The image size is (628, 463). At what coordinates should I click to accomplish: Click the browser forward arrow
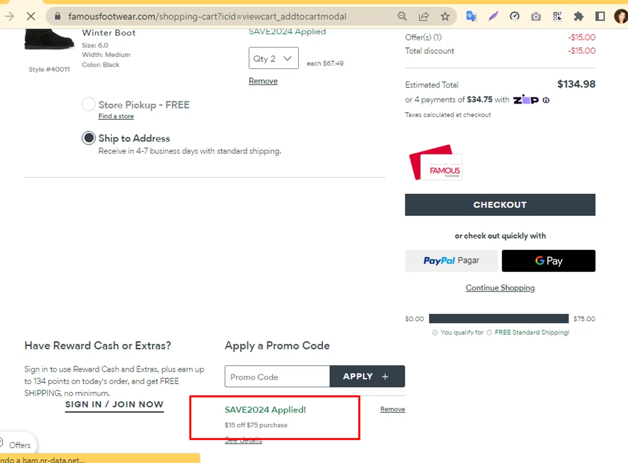coord(9,16)
